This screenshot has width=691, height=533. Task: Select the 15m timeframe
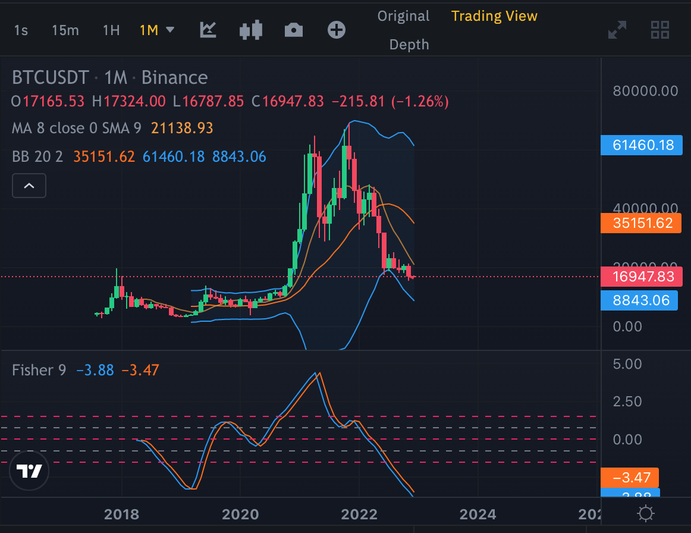pos(65,30)
